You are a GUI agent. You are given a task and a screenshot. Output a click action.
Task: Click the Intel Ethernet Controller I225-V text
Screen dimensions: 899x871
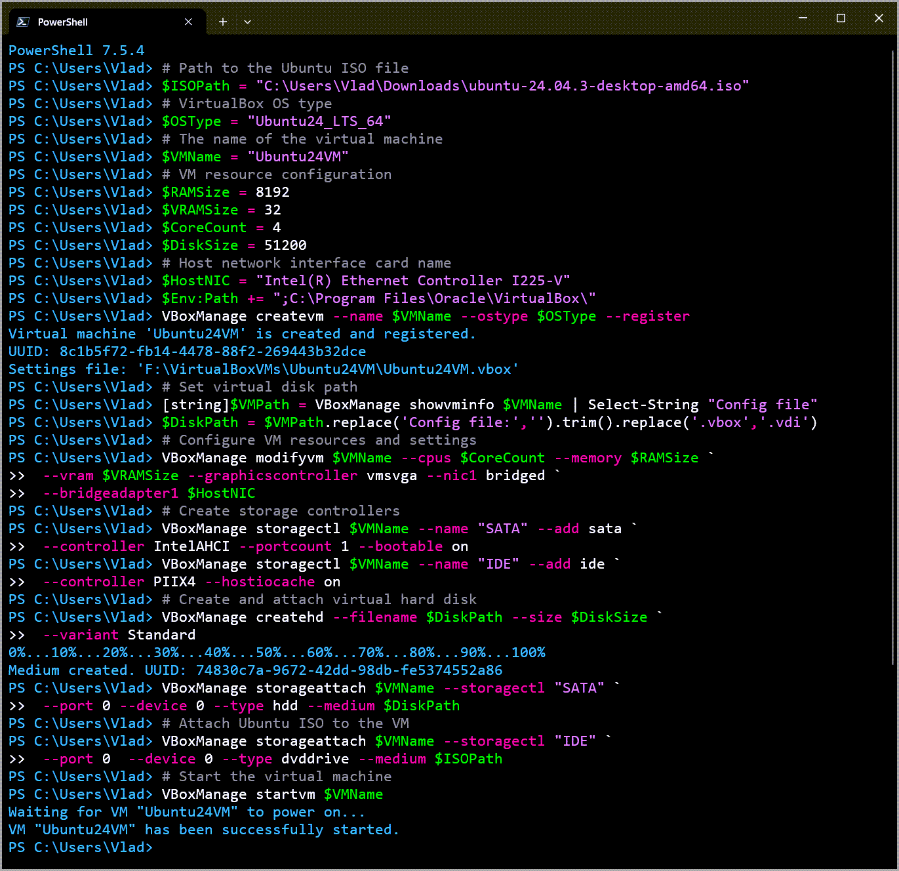coord(413,280)
